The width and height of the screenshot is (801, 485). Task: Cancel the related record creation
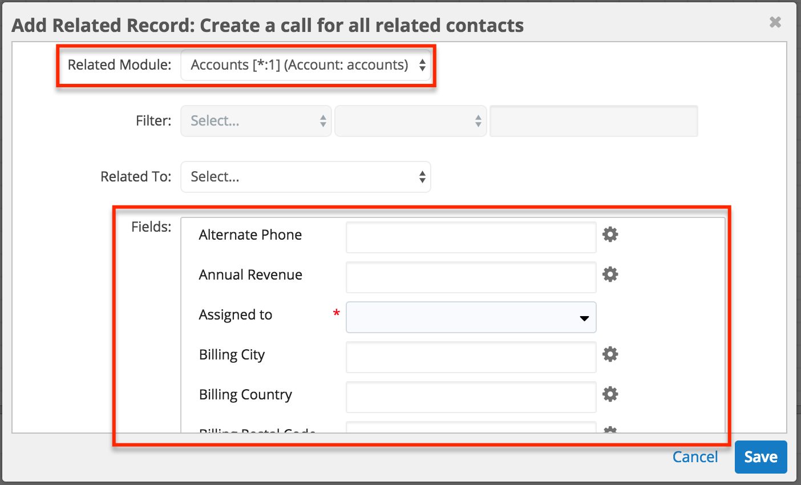pyautogui.click(x=695, y=456)
